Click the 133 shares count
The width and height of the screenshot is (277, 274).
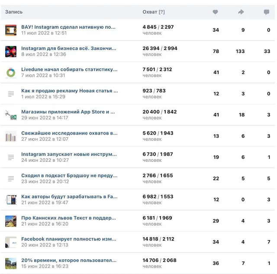click(x=240, y=51)
